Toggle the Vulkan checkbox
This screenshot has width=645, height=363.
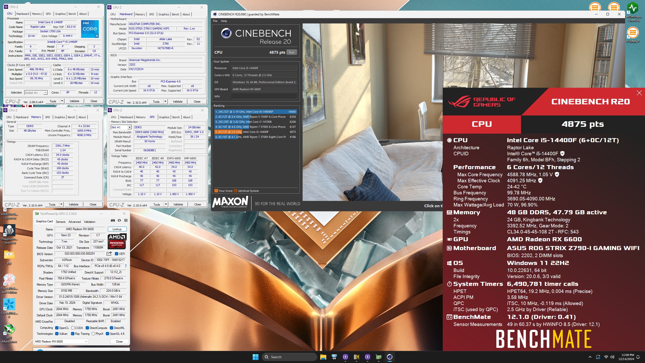pyautogui.click(x=57, y=334)
